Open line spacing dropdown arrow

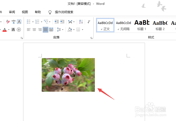(63, 30)
